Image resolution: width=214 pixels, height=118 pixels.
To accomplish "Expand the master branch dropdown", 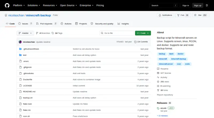I will point(25,33).
